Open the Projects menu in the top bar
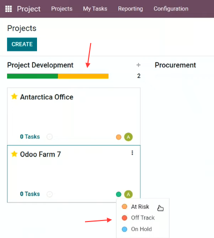This screenshot has height=238, width=214. (61, 8)
